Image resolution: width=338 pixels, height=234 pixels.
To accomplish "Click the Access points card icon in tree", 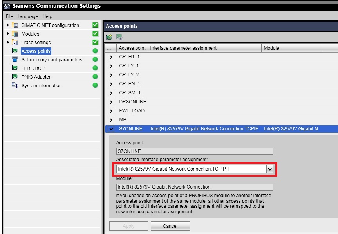I will coord(14,51).
